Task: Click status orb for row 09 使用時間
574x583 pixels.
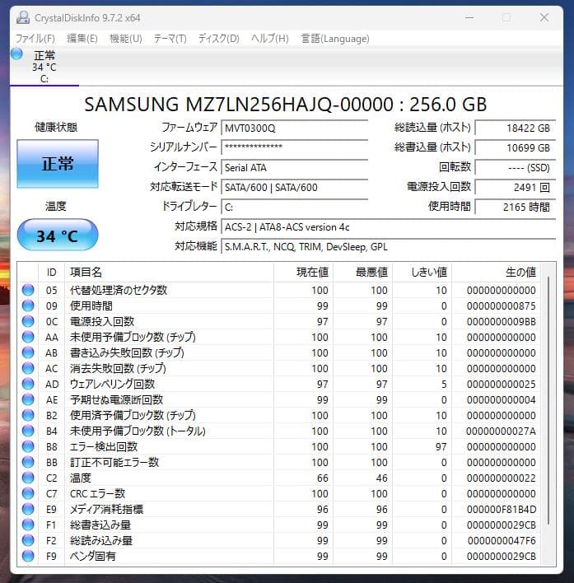Action: pos(28,305)
